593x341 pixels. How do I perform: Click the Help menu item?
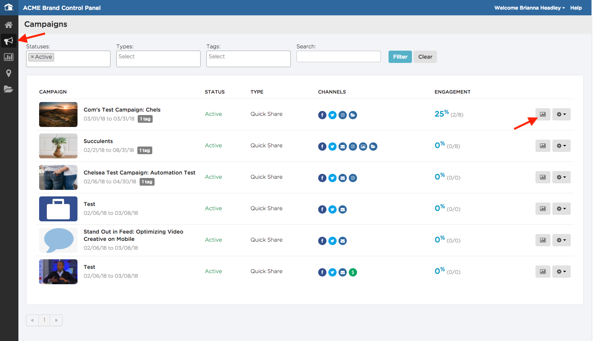(576, 8)
